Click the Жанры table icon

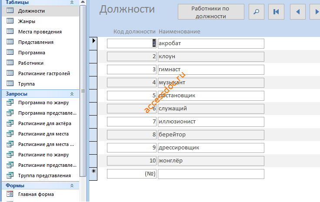coord(10,21)
